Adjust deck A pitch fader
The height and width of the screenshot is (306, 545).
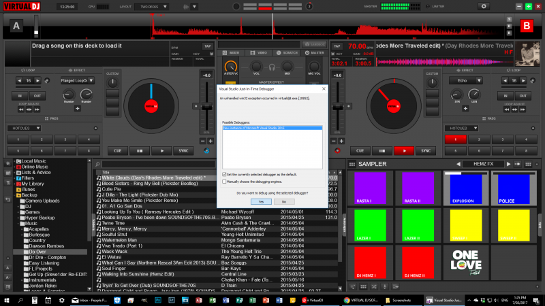click(x=207, y=107)
